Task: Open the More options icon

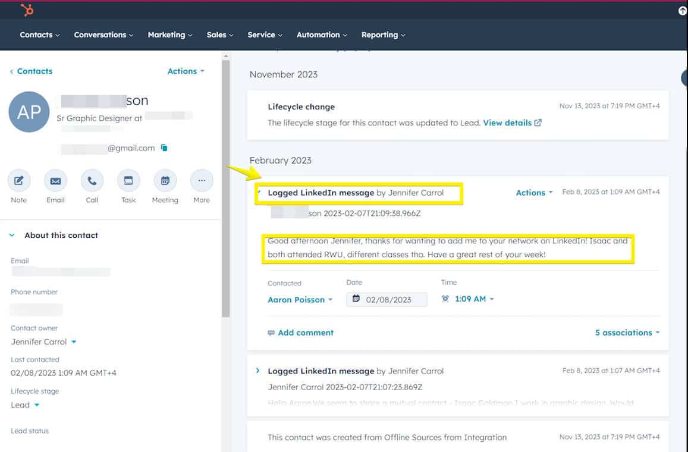Action: (201, 181)
